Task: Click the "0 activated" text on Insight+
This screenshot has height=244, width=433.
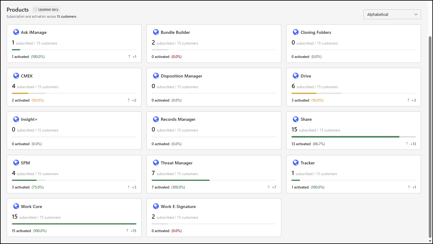Action: 21,144
